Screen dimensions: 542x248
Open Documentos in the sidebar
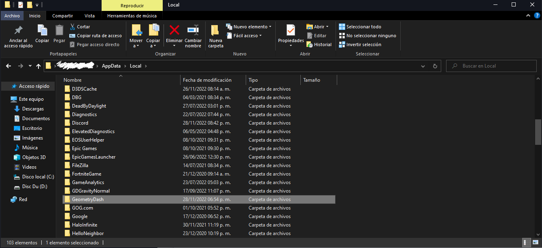36,119
